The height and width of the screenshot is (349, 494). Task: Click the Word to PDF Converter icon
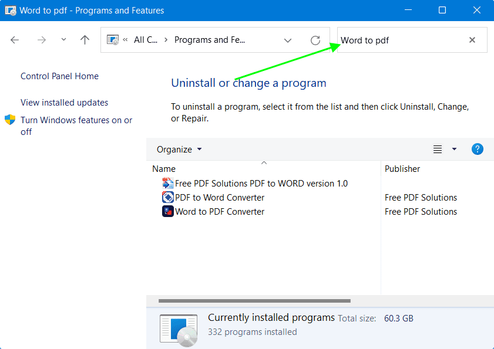(x=167, y=212)
